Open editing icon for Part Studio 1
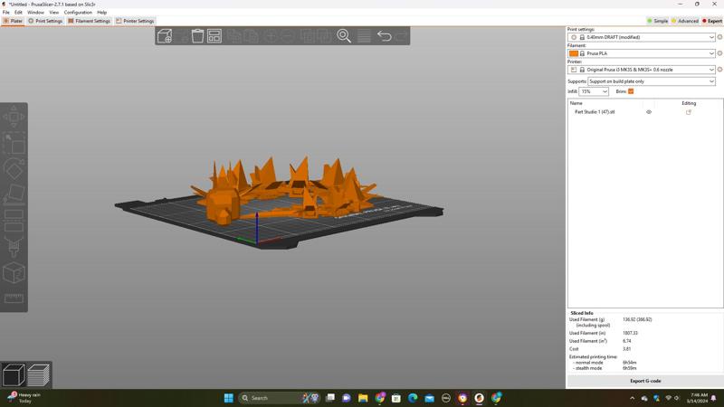 click(x=689, y=112)
